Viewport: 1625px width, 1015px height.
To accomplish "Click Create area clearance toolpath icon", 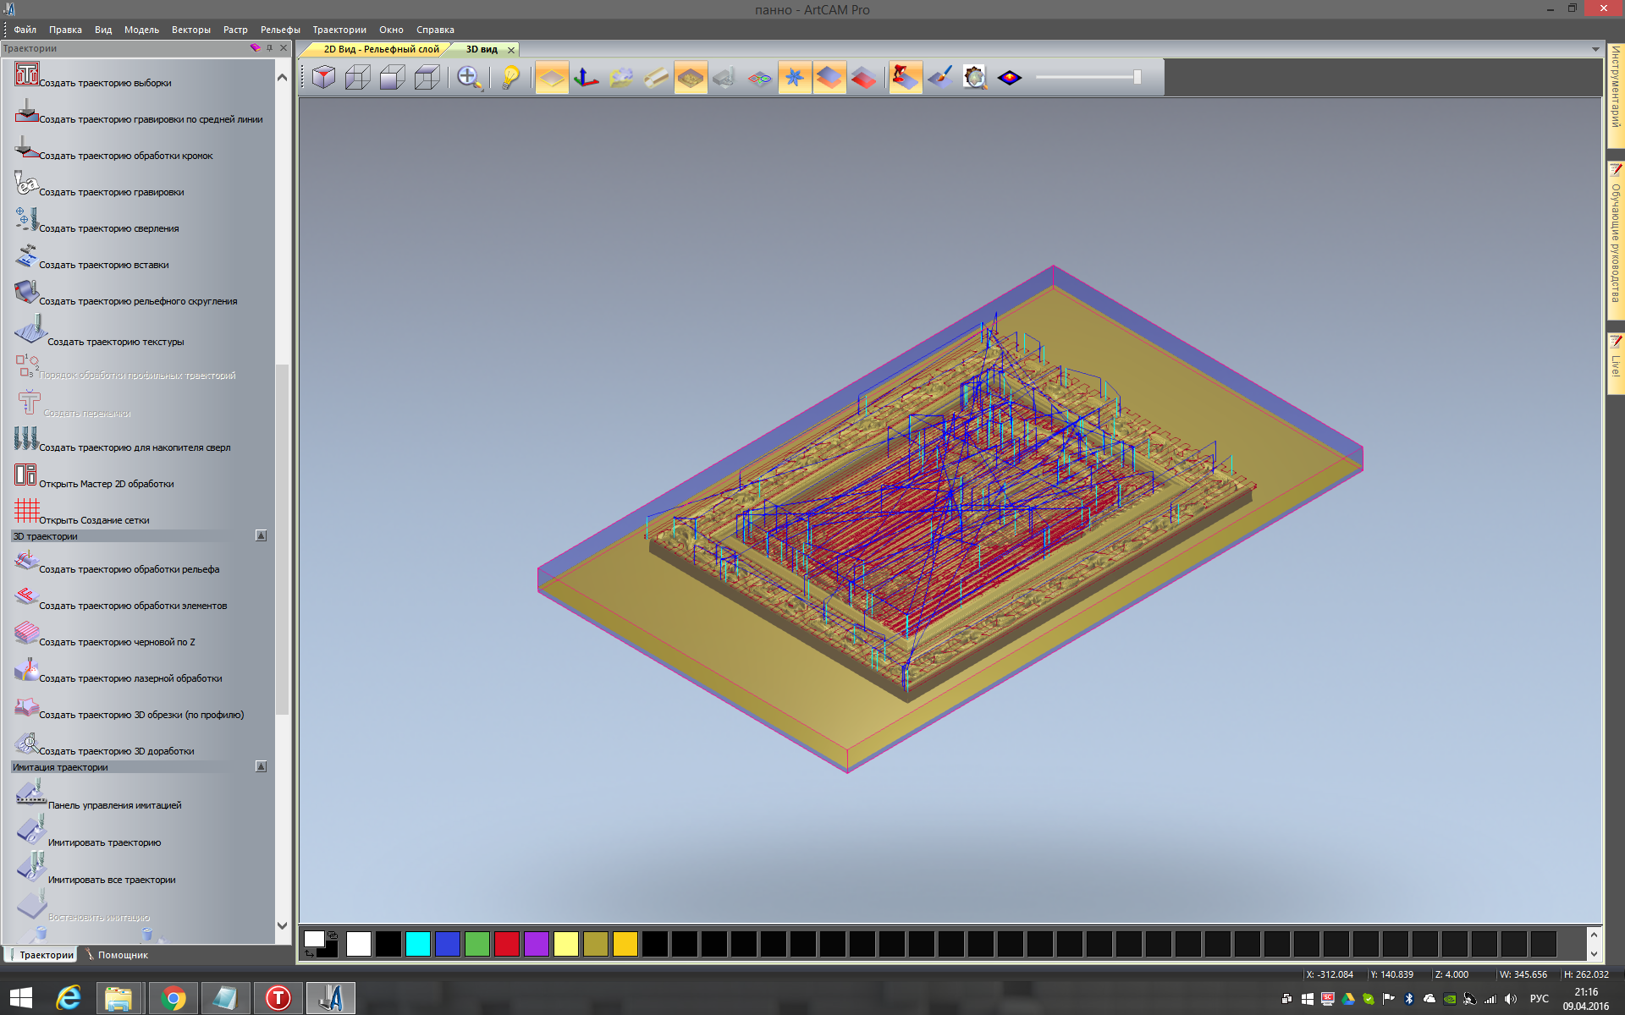I will point(26,74).
